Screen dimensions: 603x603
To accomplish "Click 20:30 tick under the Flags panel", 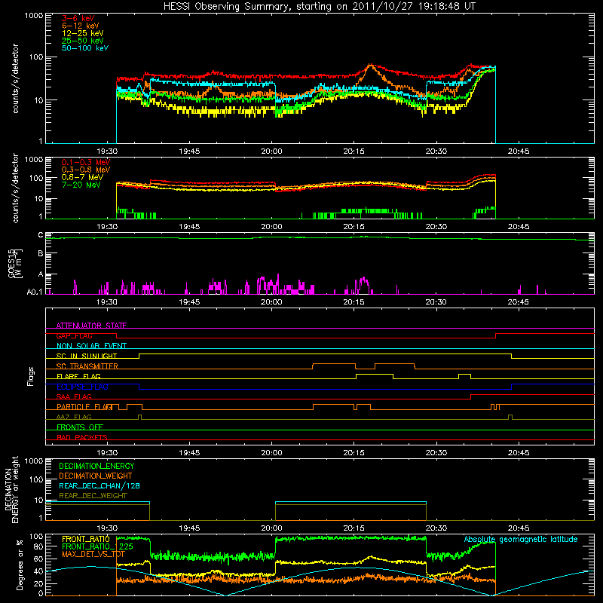I will (x=436, y=453).
